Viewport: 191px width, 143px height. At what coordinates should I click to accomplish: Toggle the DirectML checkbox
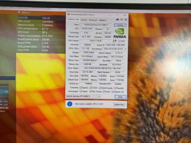click(115, 88)
